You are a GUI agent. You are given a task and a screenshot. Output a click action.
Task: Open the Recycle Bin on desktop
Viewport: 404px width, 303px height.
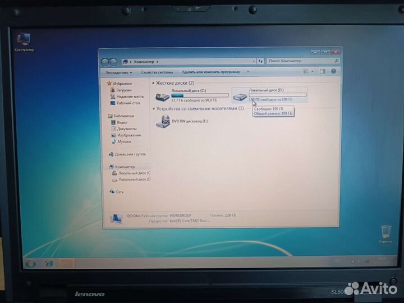[x=385, y=234]
